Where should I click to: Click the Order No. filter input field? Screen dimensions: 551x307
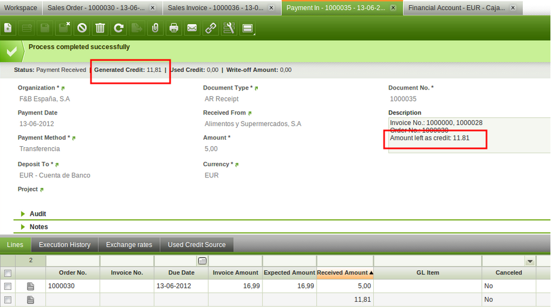click(72, 260)
